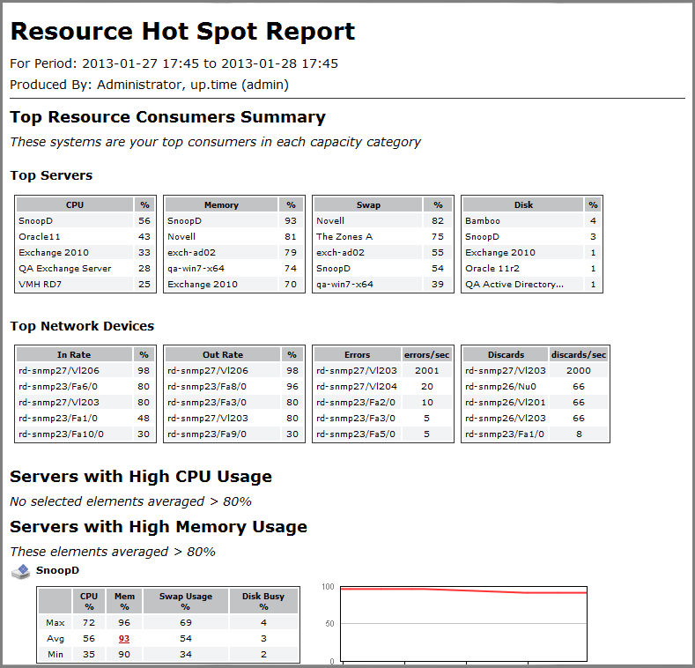Click the Memory column header
Screen dimensions: 695x668
click(x=221, y=205)
